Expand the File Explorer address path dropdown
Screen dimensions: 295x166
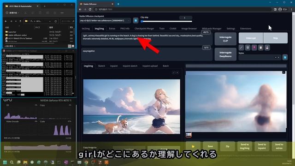point(50,21)
